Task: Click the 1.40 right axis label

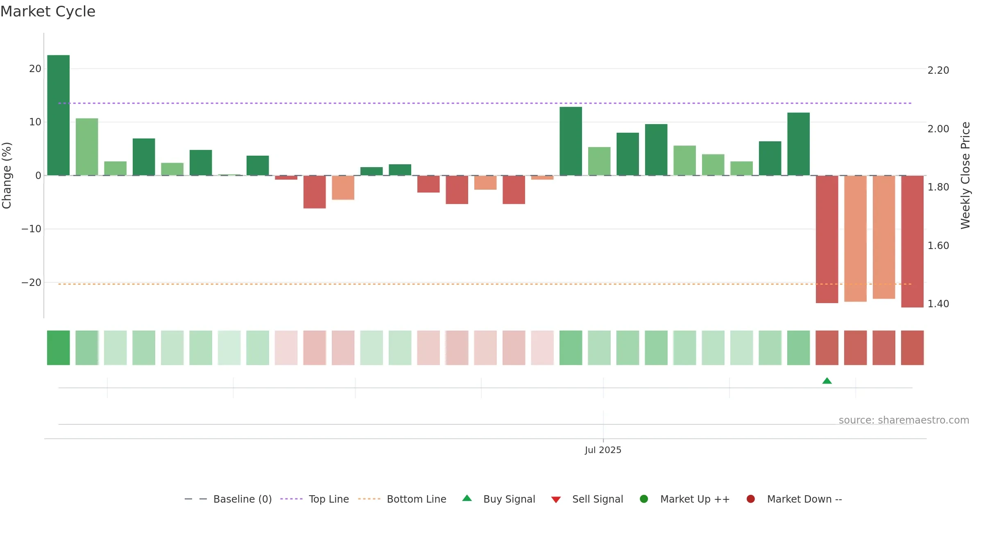Action: (938, 304)
